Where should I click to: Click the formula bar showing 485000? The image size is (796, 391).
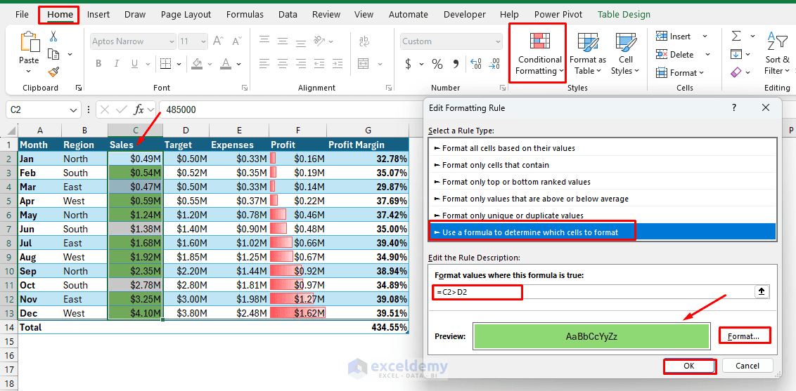[290, 110]
